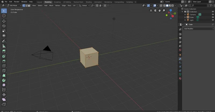Viewport: 215px width, 112px height.
Task: Click the zoom magnifier viewport gizmo
Action: (164, 10)
